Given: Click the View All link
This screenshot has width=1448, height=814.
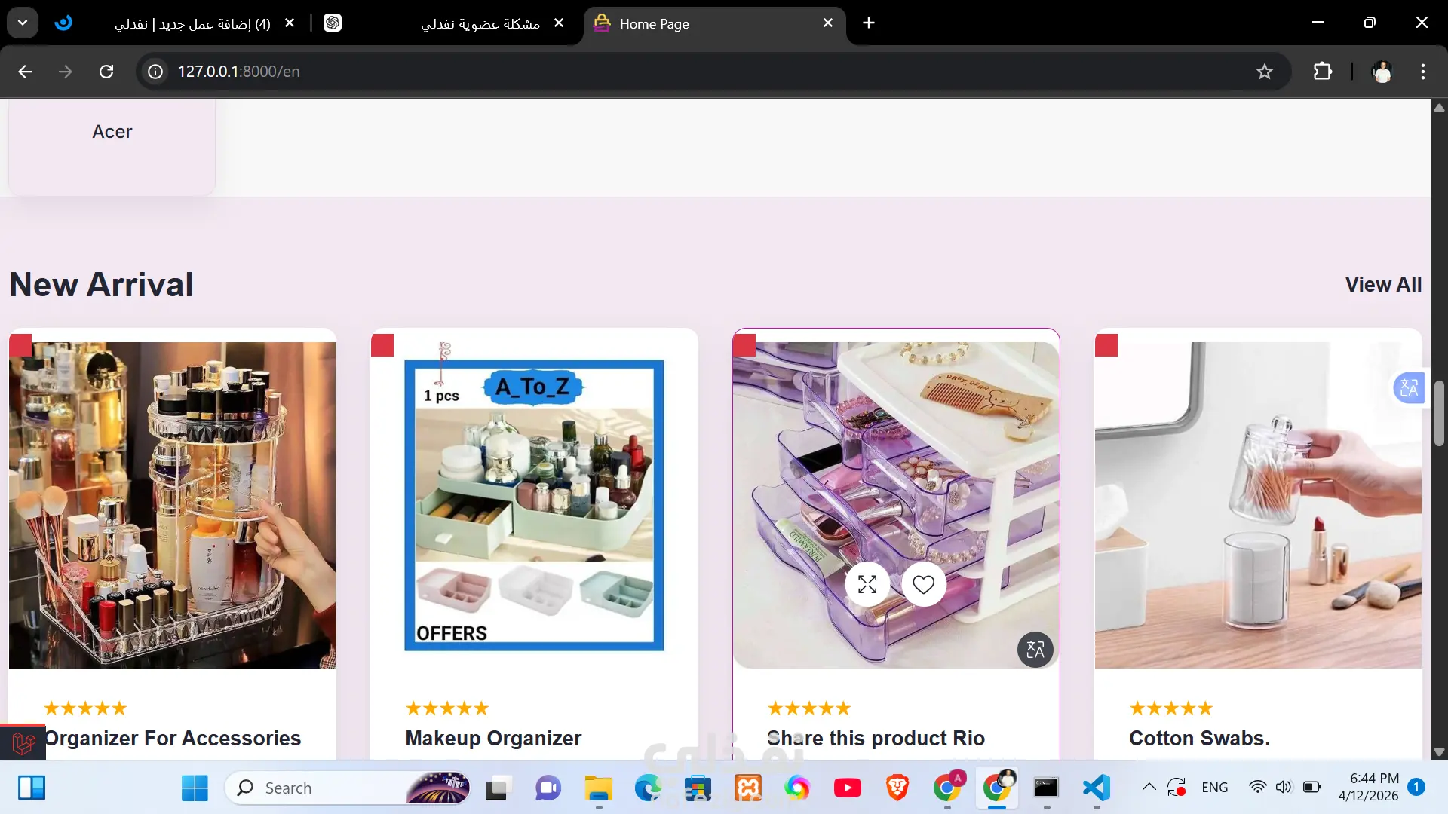Looking at the screenshot, I should pyautogui.click(x=1383, y=285).
